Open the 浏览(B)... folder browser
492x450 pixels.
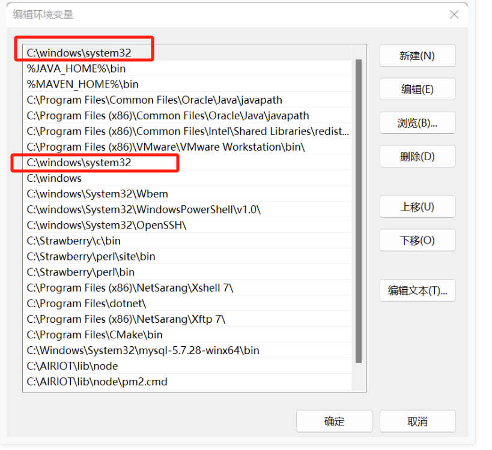click(x=417, y=123)
